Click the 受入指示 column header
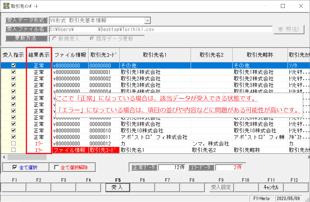310x202 pixels. coord(13,55)
